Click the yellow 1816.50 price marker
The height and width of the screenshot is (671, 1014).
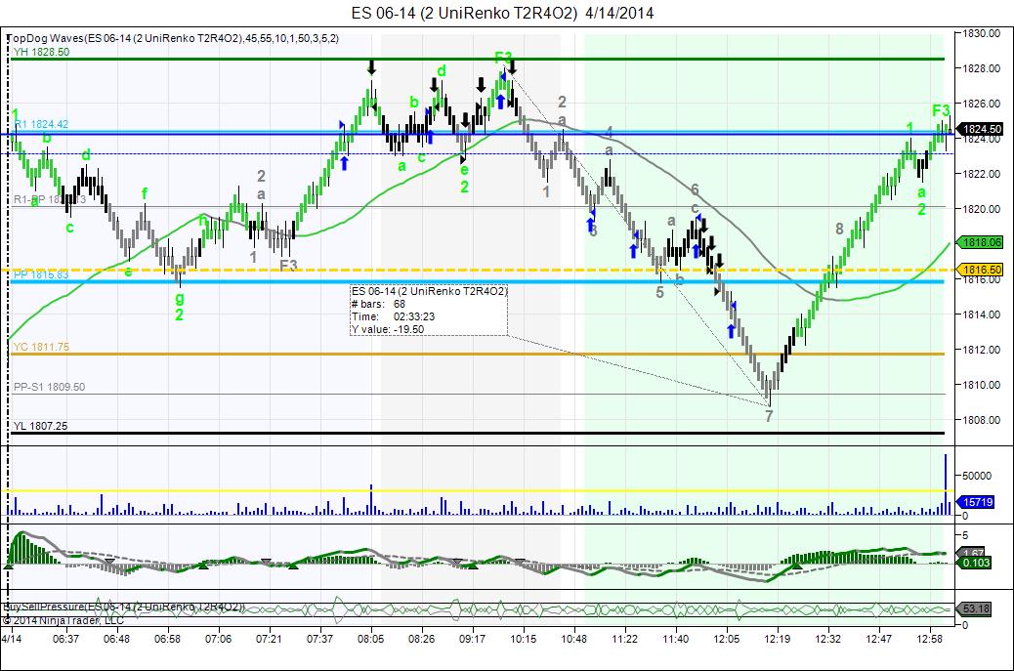pos(983,270)
